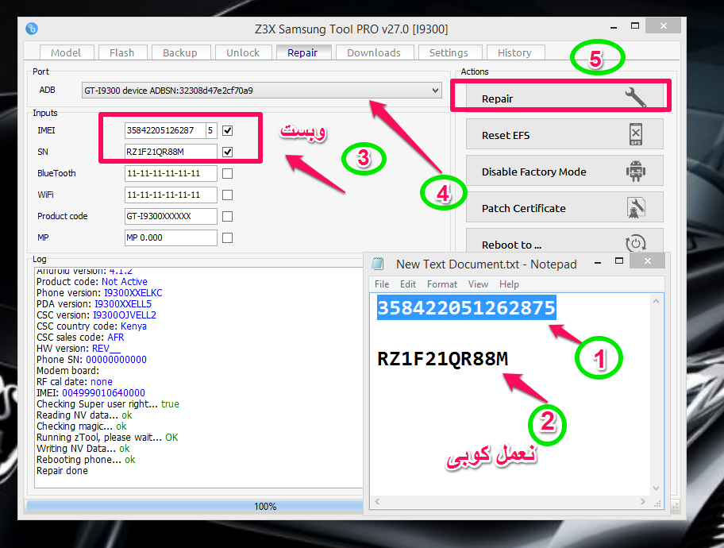The image size is (724, 548).
Task: Click Notepad scroll down arrow
Action: pos(656,488)
